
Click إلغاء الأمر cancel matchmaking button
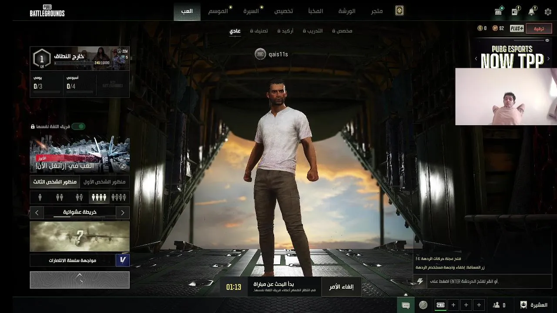[x=342, y=287]
